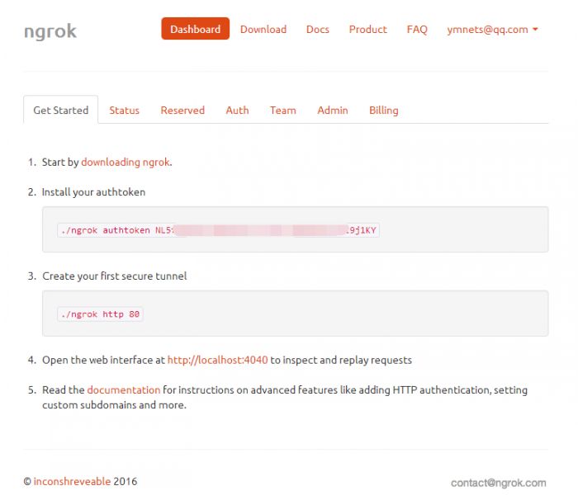Open the http://localhost:4040 link
Image resolution: width=578 pixels, height=500 pixels.
pos(217,360)
